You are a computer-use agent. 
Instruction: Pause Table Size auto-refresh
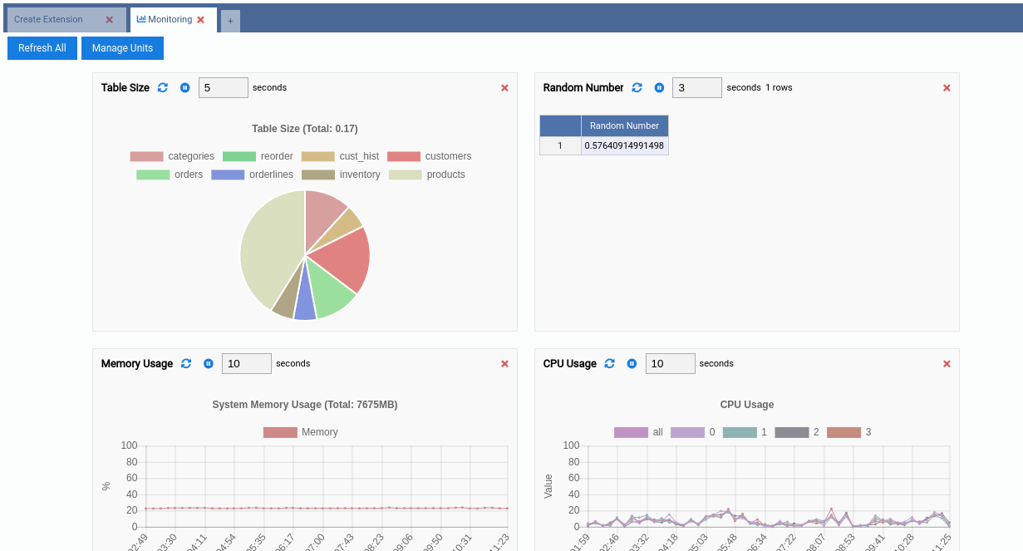coord(184,87)
